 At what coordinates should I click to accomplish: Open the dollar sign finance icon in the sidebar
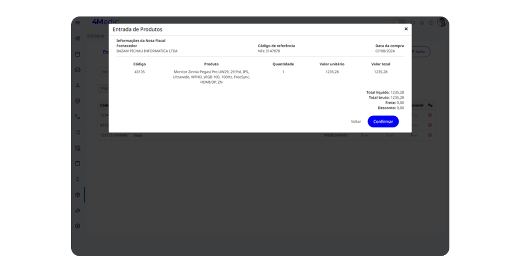pyautogui.click(x=78, y=179)
